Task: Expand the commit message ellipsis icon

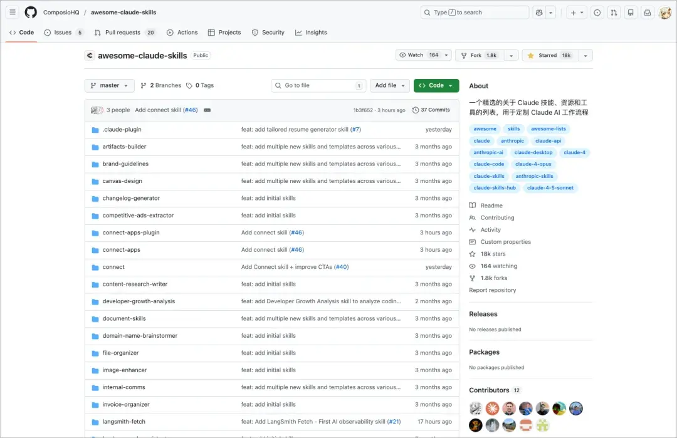Action: pos(207,110)
